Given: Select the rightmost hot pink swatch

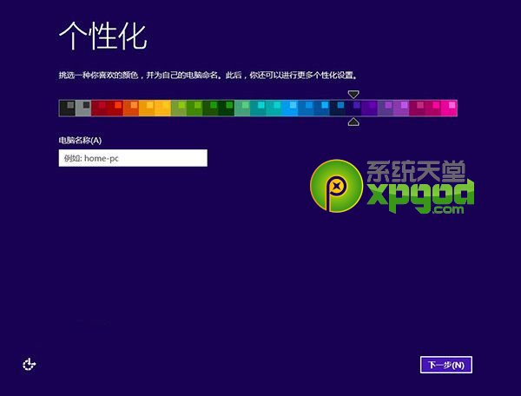Looking at the screenshot, I should coord(449,108).
